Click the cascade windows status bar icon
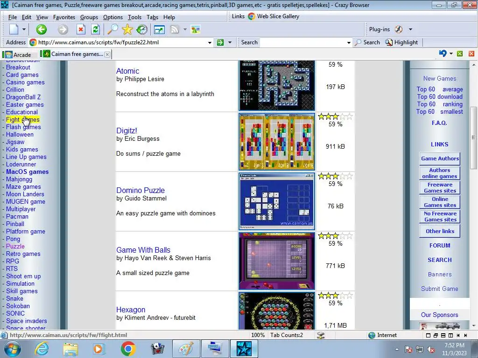This screenshot has width=478, height=358. [436, 336]
